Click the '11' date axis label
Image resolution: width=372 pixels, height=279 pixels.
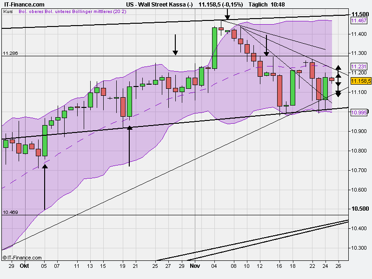[x=76, y=266]
